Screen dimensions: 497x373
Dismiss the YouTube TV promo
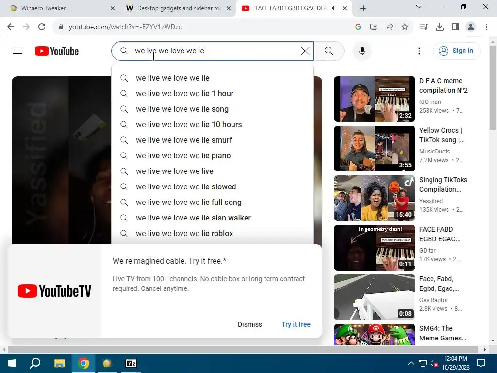pyautogui.click(x=250, y=324)
